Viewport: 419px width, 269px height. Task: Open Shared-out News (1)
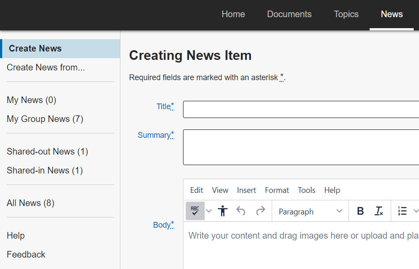point(47,151)
